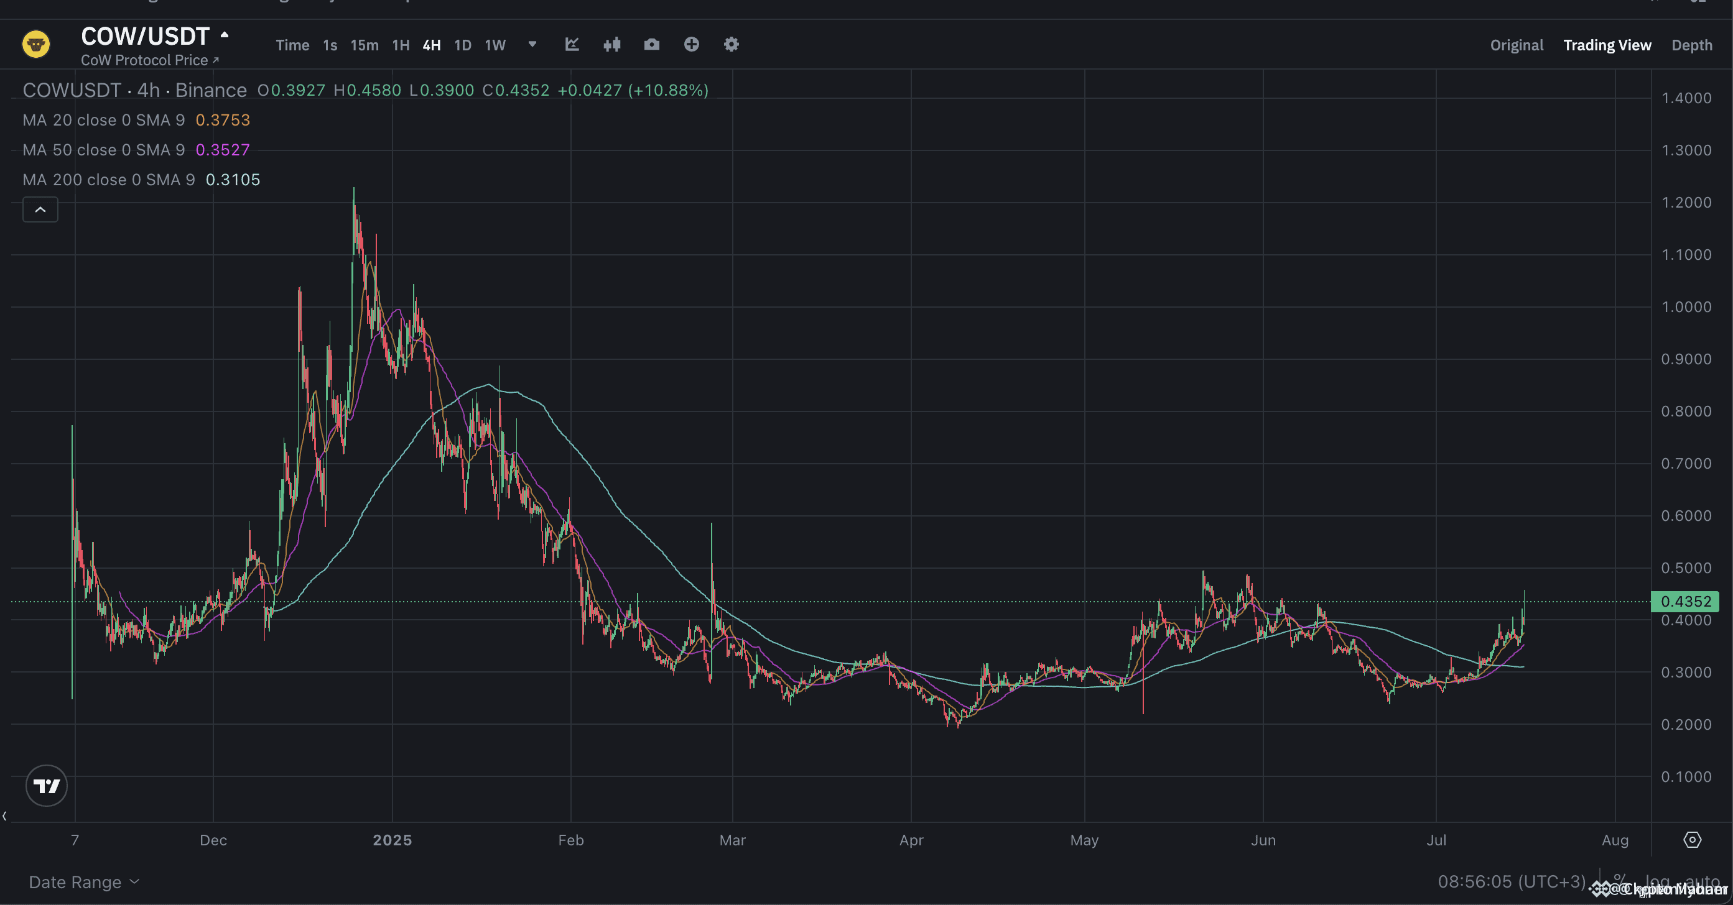This screenshot has height=905, width=1733.
Task: Click the 1.4000 price axis label
Action: click(1686, 98)
